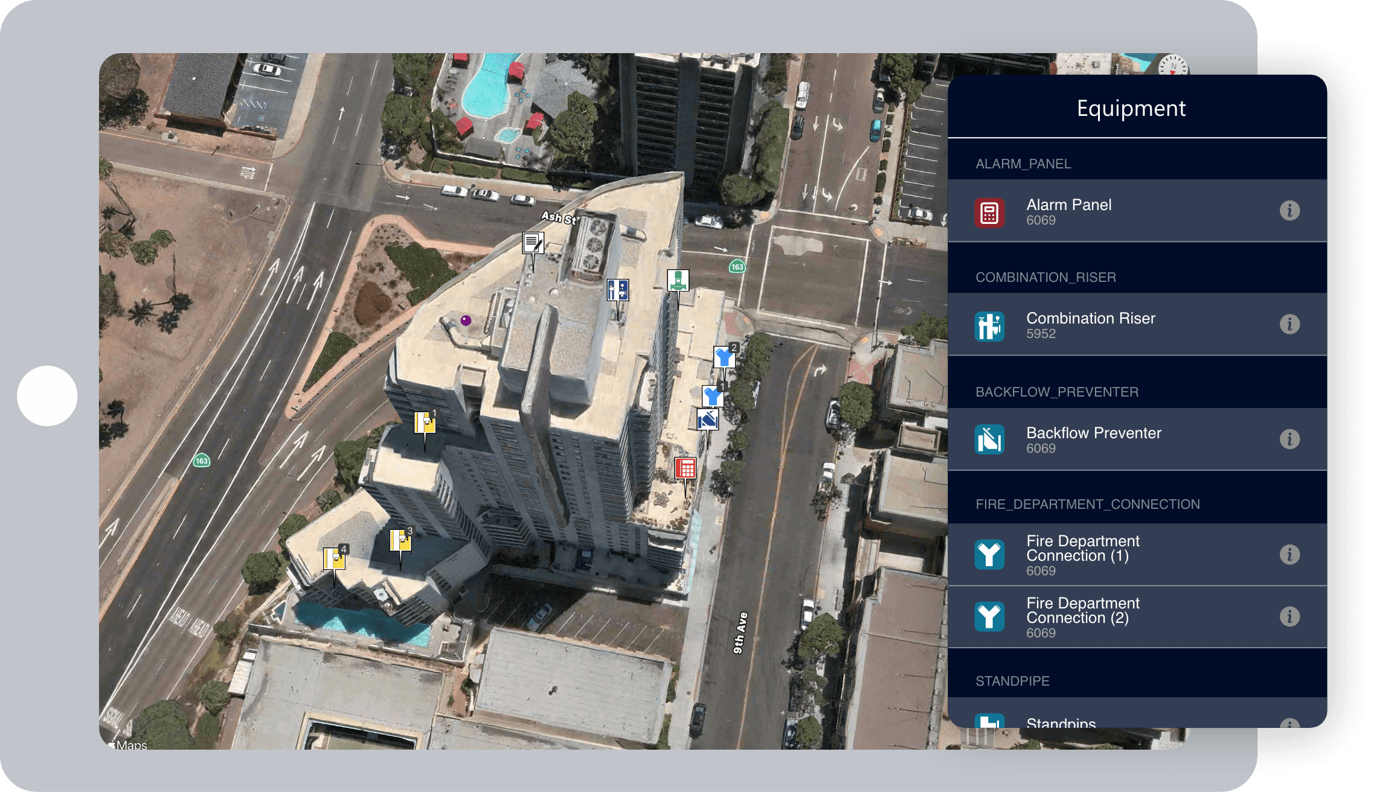Viewport: 1400px width, 804px height.
Task: Open info for Alarm Panel
Action: pos(1289,211)
